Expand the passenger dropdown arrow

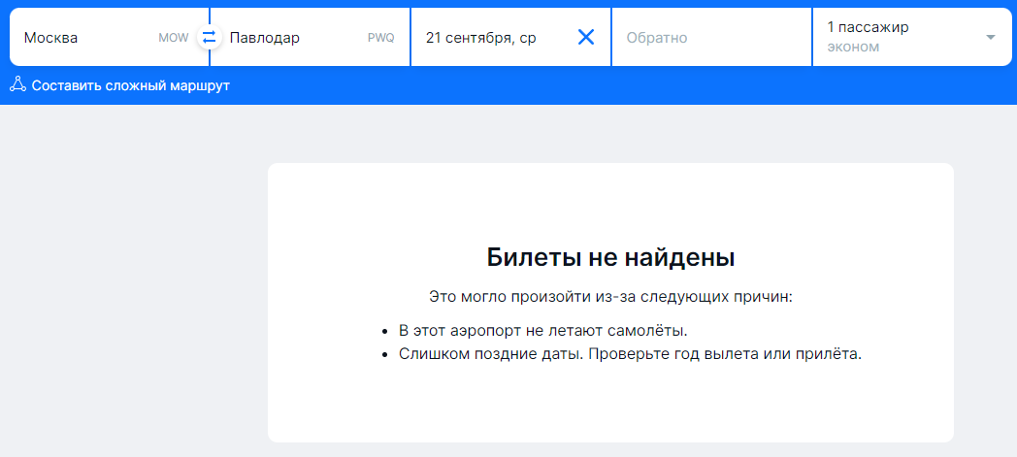[990, 37]
